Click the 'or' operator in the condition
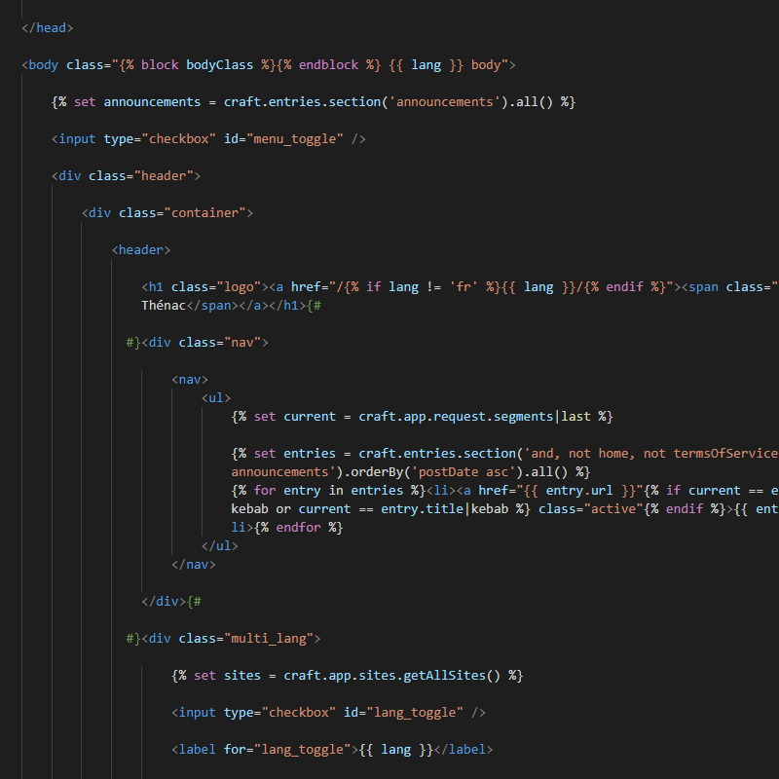Viewport: 779px width, 779px height. (x=283, y=509)
